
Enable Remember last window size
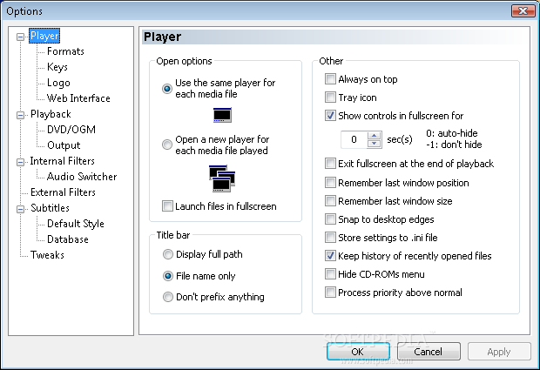point(330,201)
